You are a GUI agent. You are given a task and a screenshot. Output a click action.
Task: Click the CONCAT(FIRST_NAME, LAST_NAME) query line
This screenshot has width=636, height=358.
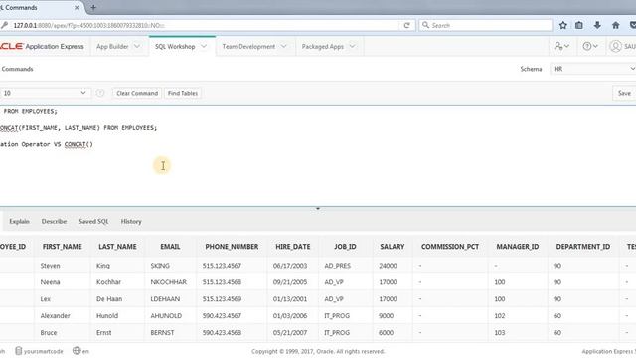pyautogui.click(x=79, y=128)
